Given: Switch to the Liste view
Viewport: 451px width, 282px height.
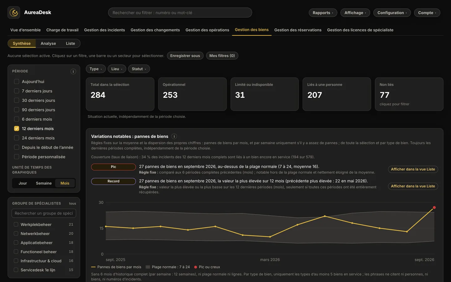Looking at the screenshot, I should pyautogui.click(x=70, y=44).
